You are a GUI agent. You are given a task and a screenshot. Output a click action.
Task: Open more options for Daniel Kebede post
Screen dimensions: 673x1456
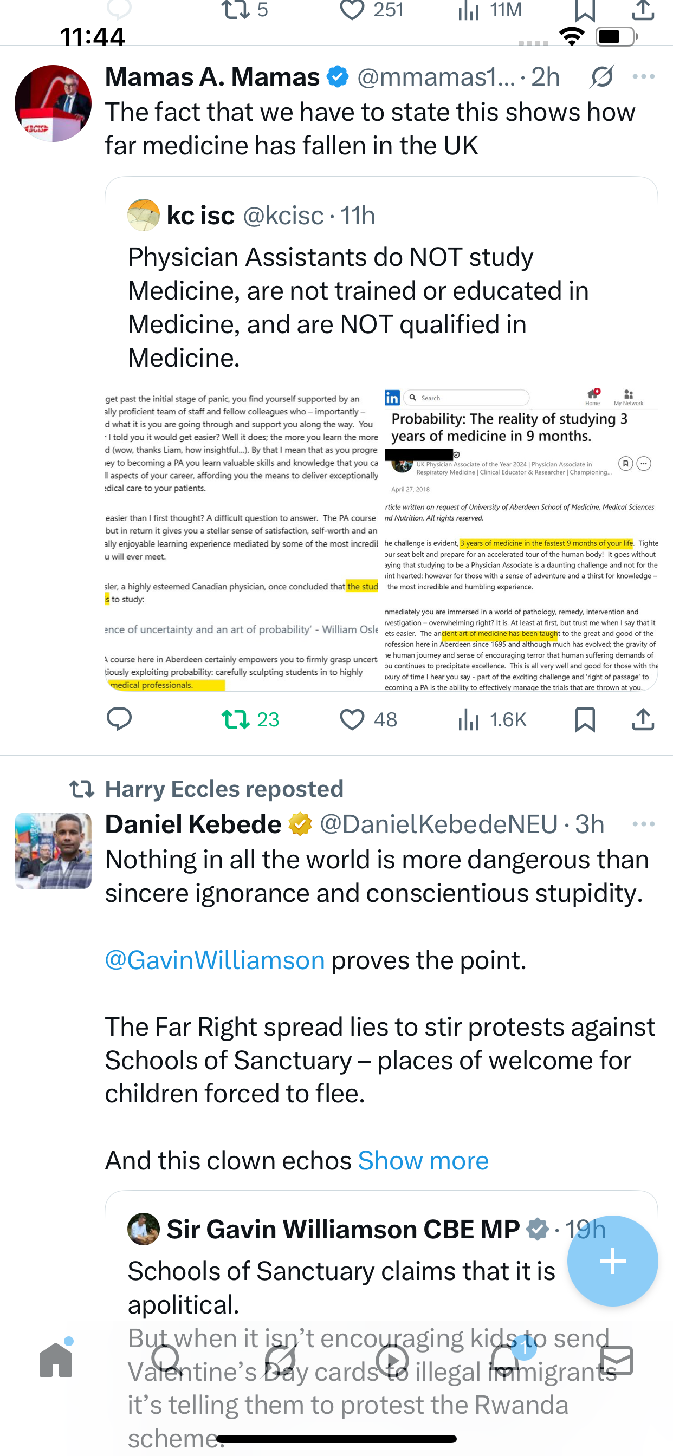click(x=643, y=824)
